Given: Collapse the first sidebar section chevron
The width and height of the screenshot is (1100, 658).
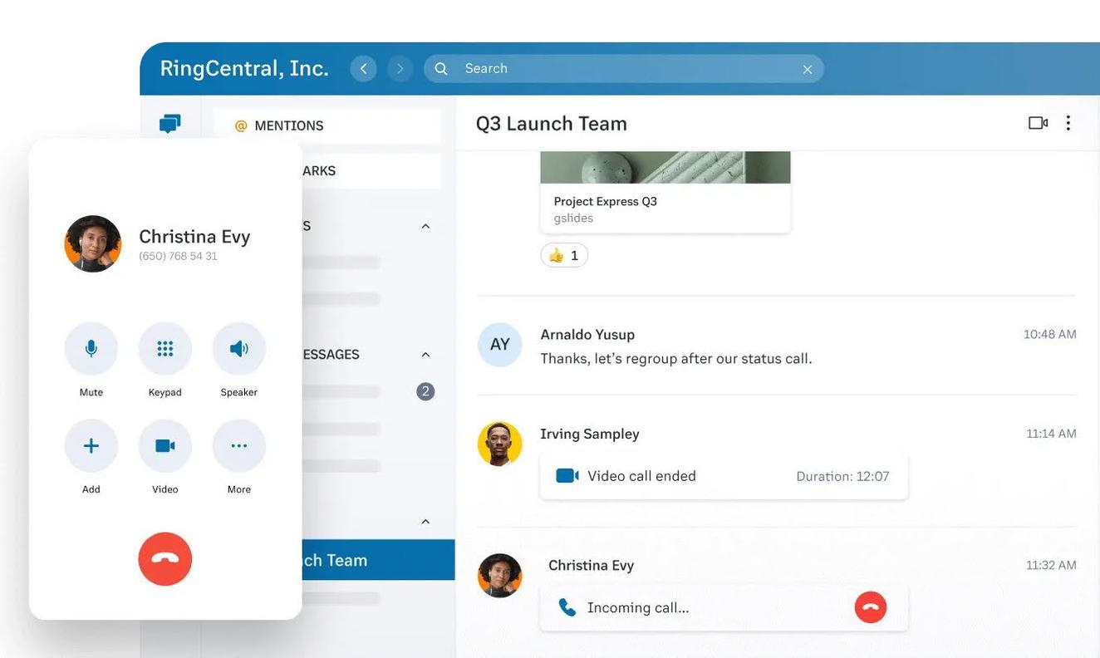Looking at the screenshot, I should coord(425,226).
